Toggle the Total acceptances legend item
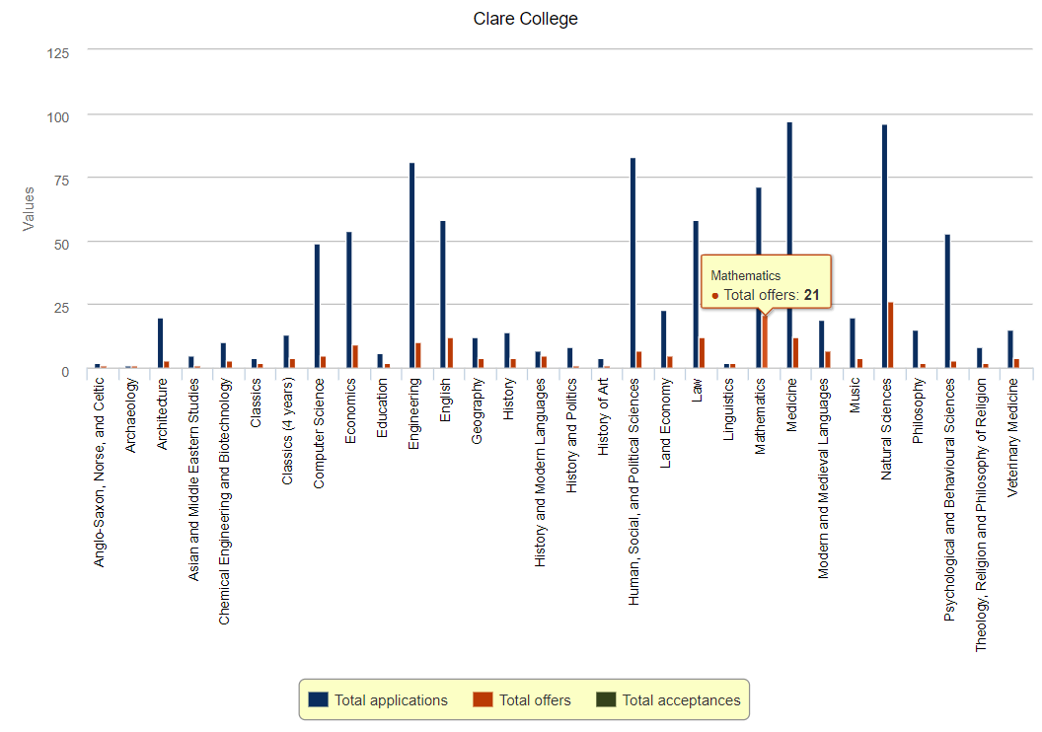The image size is (1042, 732). click(x=669, y=700)
